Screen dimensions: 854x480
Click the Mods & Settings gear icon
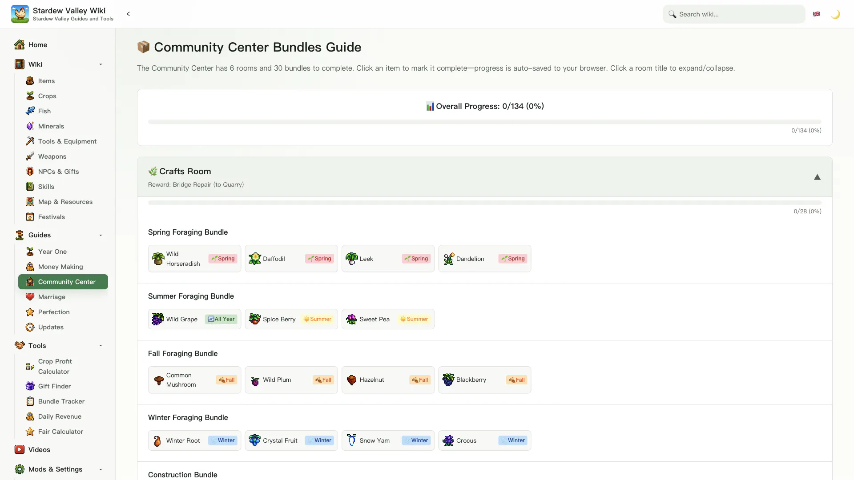pos(20,469)
